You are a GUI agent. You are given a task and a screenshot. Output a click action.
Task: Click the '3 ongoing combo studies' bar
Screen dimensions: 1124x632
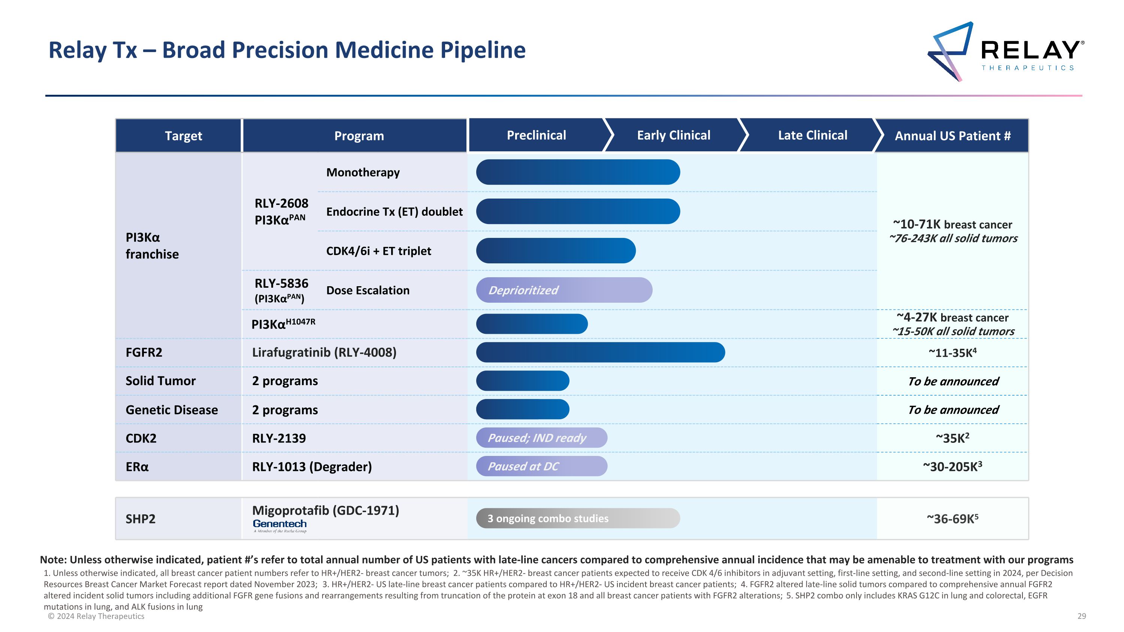pos(578,518)
